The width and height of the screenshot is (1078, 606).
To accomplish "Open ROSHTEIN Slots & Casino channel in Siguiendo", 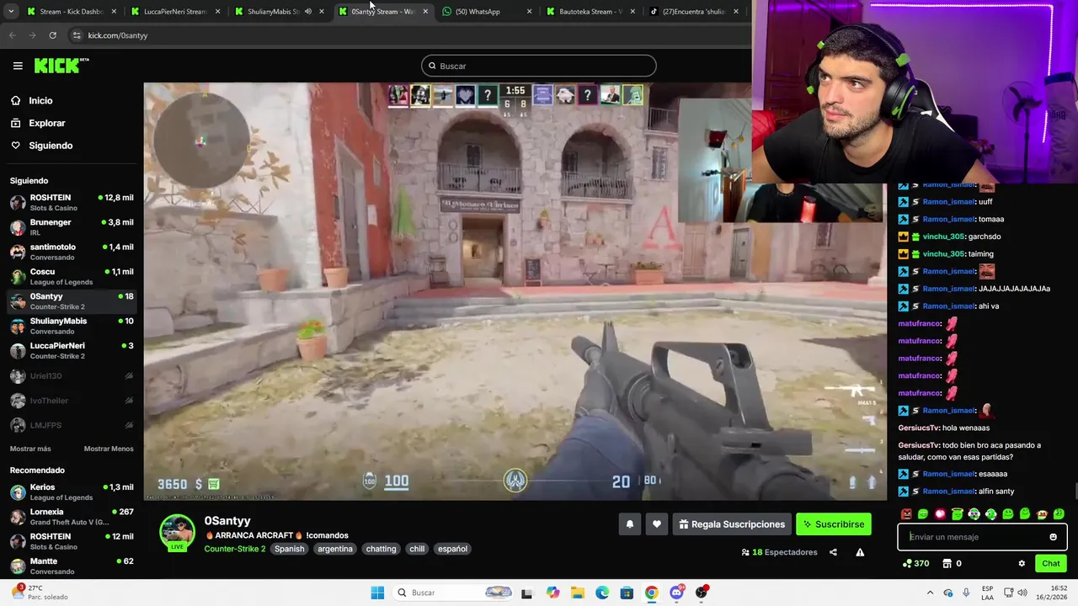I will tap(72, 202).
